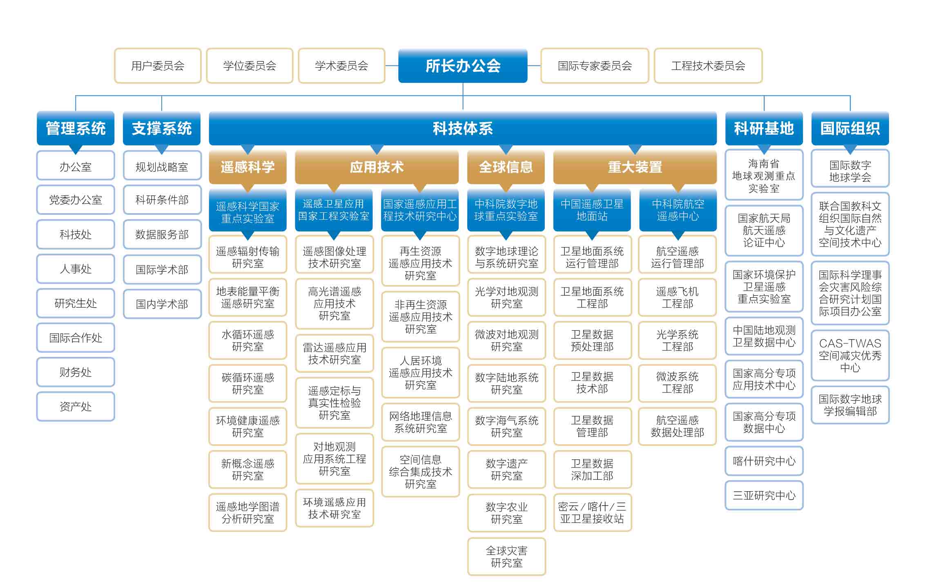Click 再生资源遥感应用技术研究室 box

coord(420,261)
